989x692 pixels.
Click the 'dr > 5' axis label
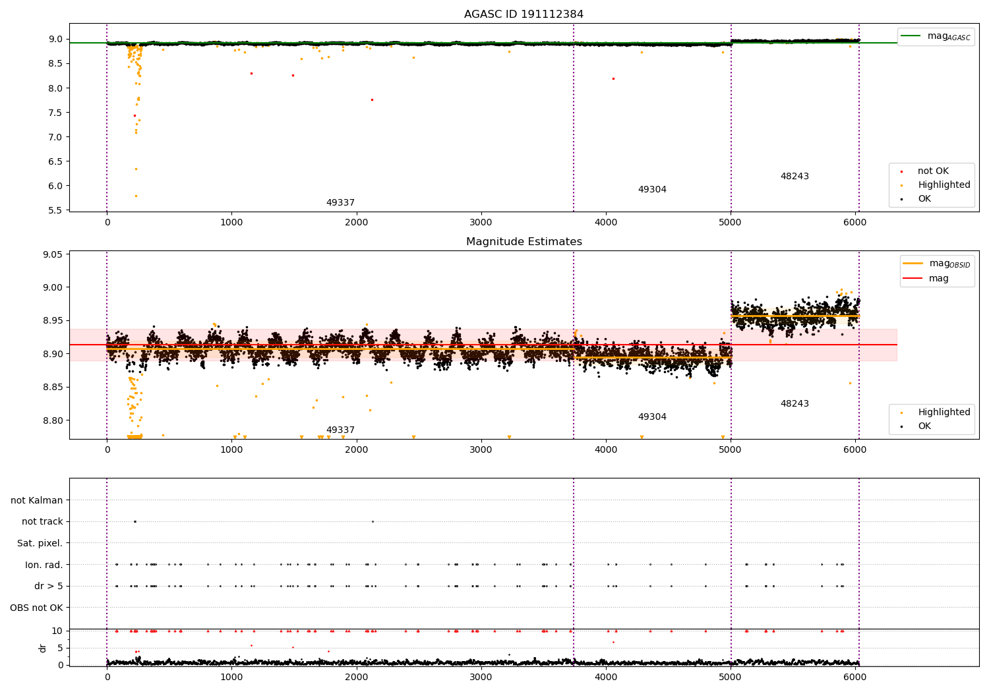point(49,587)
